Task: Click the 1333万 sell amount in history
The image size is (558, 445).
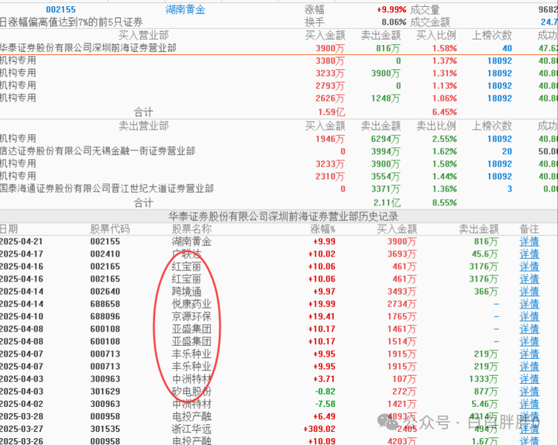Action: 484,379
